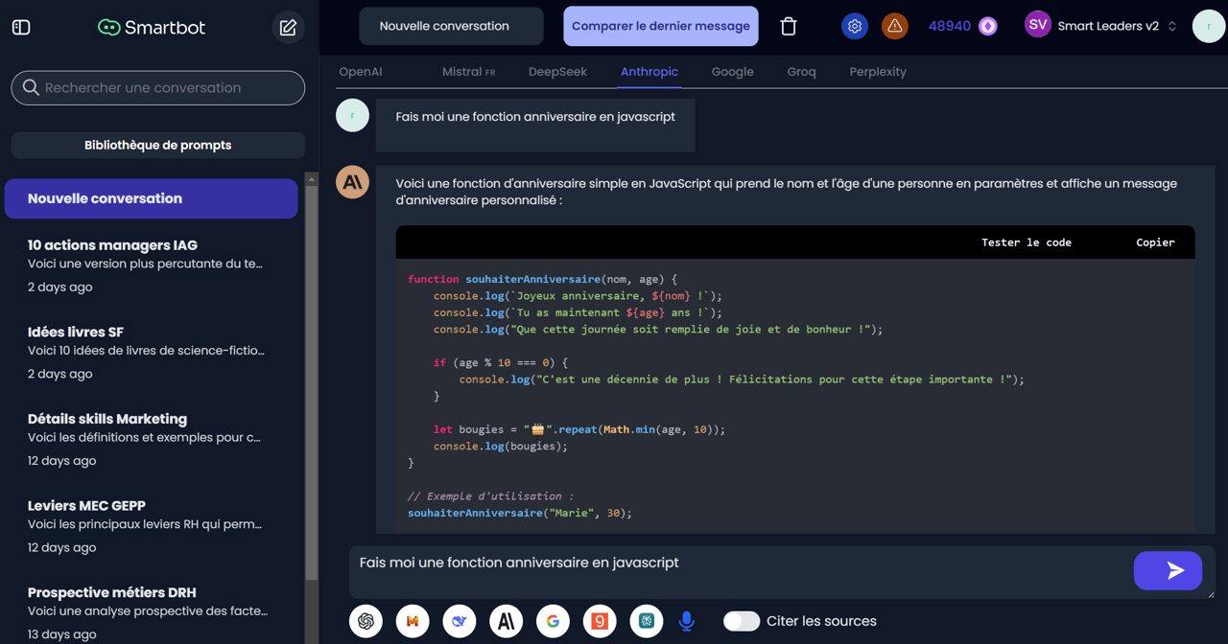Delete conversation with the trash icon
The height and width of the screenshot is (644, 1228).
[789, 26]
